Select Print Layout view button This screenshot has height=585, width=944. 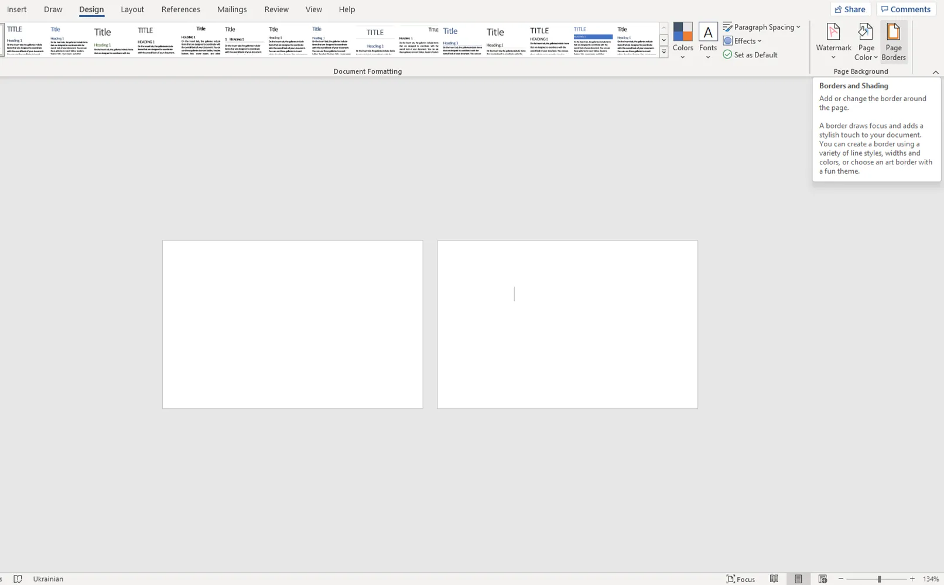798,579
